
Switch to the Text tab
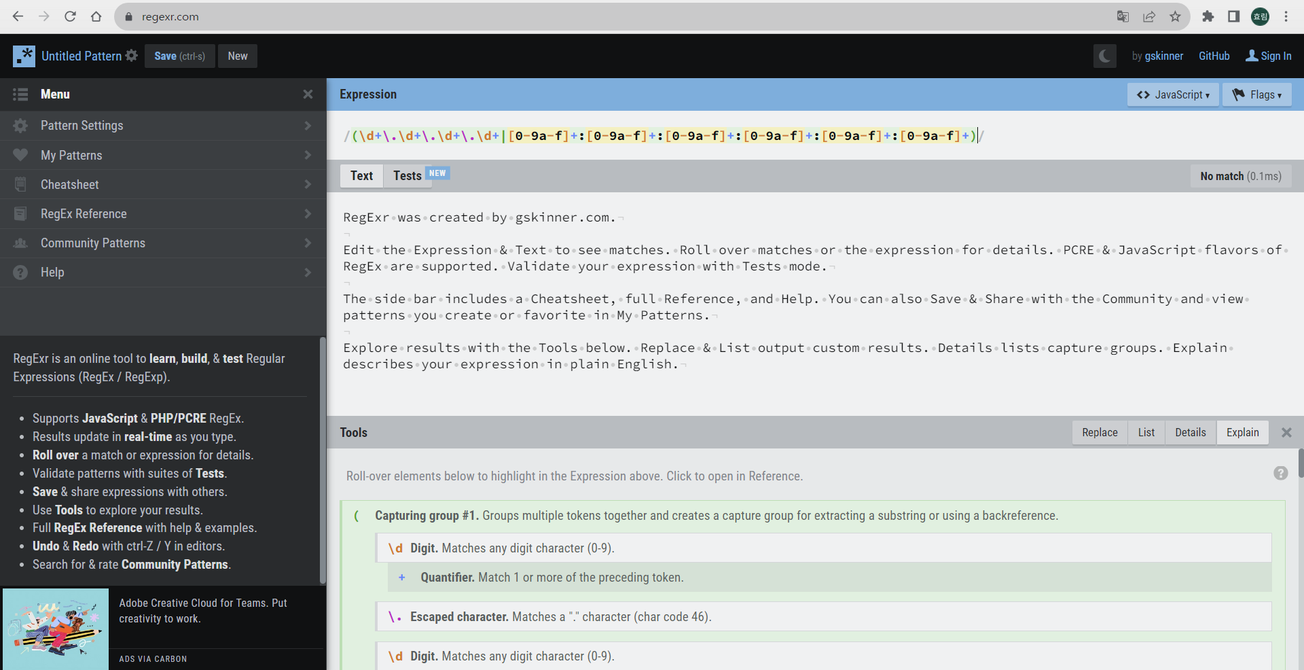(361, 175)
